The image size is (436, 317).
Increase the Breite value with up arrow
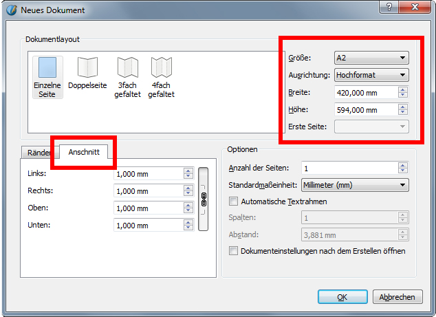pyautogui.click(x=403, y=89)
